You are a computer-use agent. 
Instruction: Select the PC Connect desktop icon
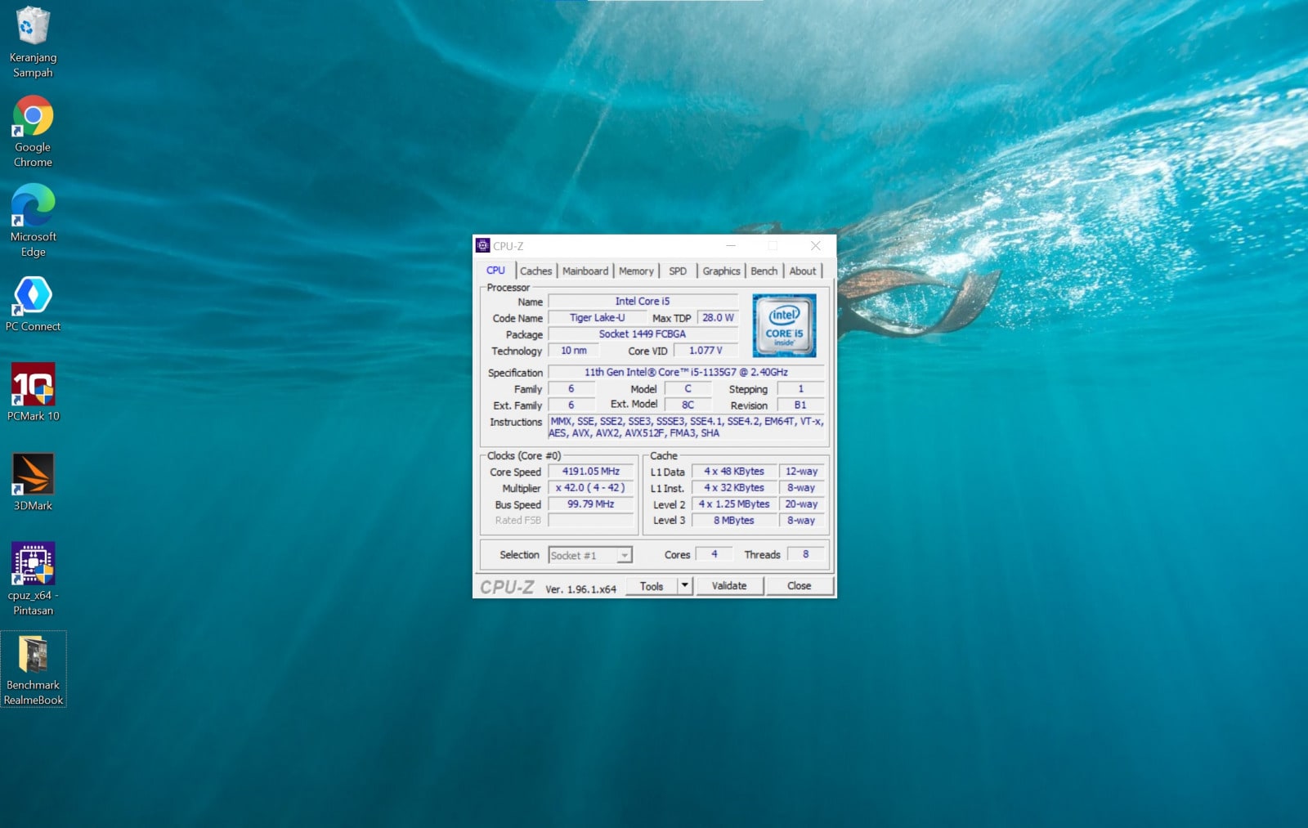[33, 296]
